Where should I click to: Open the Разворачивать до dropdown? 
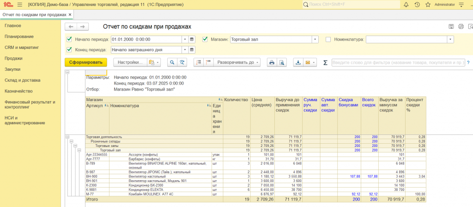237,62
